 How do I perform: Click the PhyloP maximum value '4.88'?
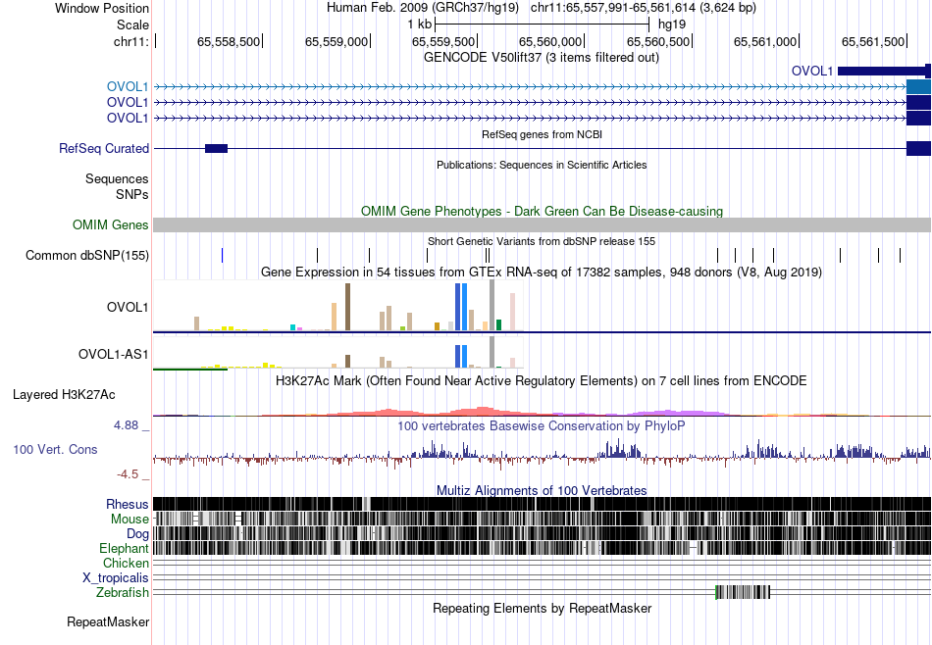tap(126, 425)
